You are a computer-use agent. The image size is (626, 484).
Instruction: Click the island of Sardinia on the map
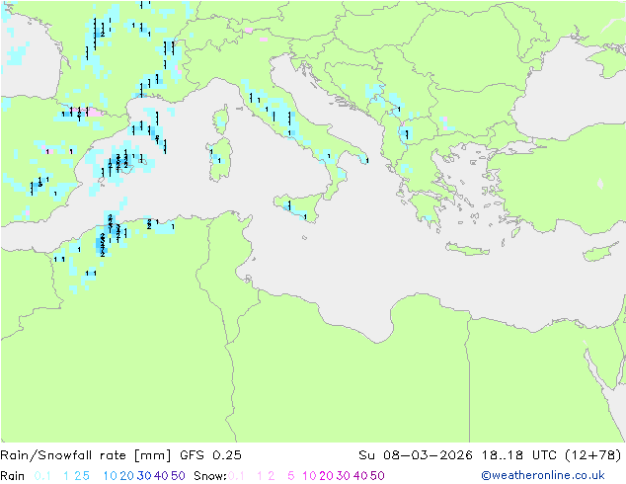[x=219, y=160]
